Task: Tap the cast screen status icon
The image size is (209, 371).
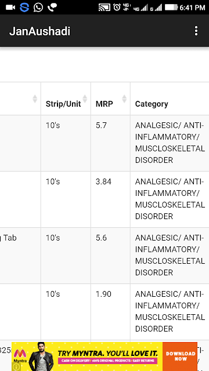Action: coord(105,8)
